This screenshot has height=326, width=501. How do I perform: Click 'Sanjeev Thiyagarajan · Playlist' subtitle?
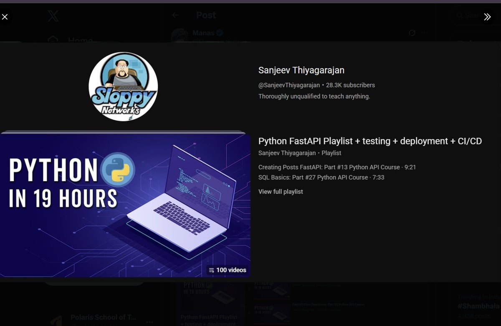300,153
